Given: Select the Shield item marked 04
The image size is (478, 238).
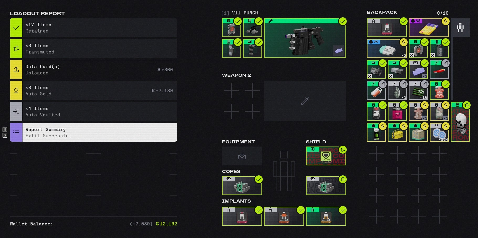Looking at the screenshot, I should pyautogui.click(x=326, y=156).
